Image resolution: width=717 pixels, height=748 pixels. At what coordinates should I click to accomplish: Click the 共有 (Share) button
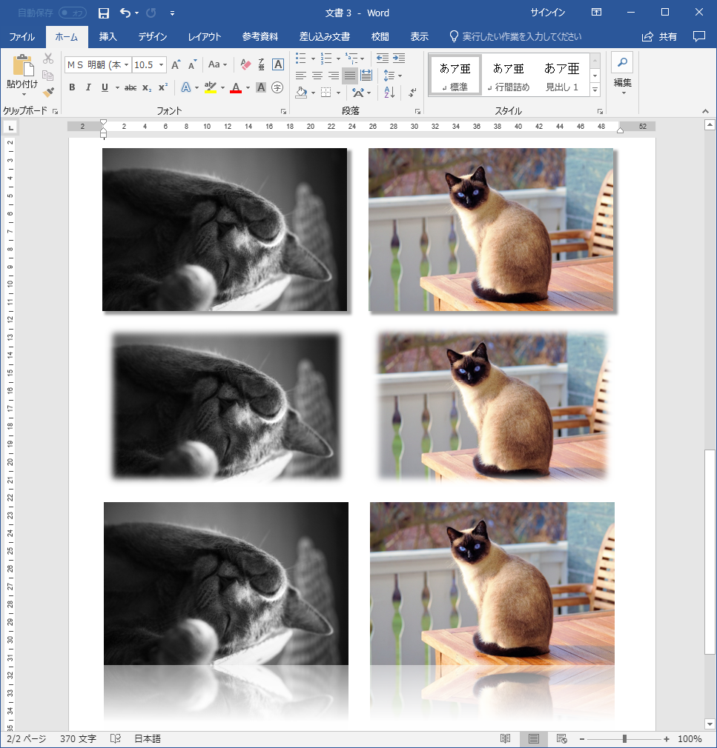pos(660,36)
